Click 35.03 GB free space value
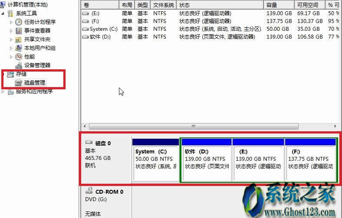Viewport: 342px width, 218px height. [x=309, y=29]
